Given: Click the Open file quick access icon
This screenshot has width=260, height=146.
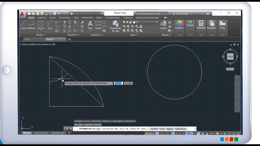Looking at the screenshot, I should (33, 13).
